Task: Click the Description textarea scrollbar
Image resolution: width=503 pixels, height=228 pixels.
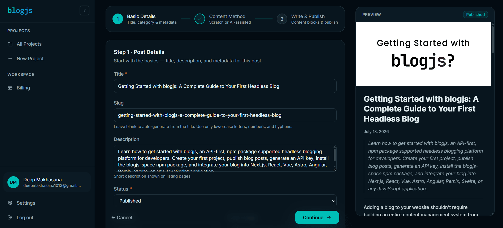Action: tap(335, 155)
